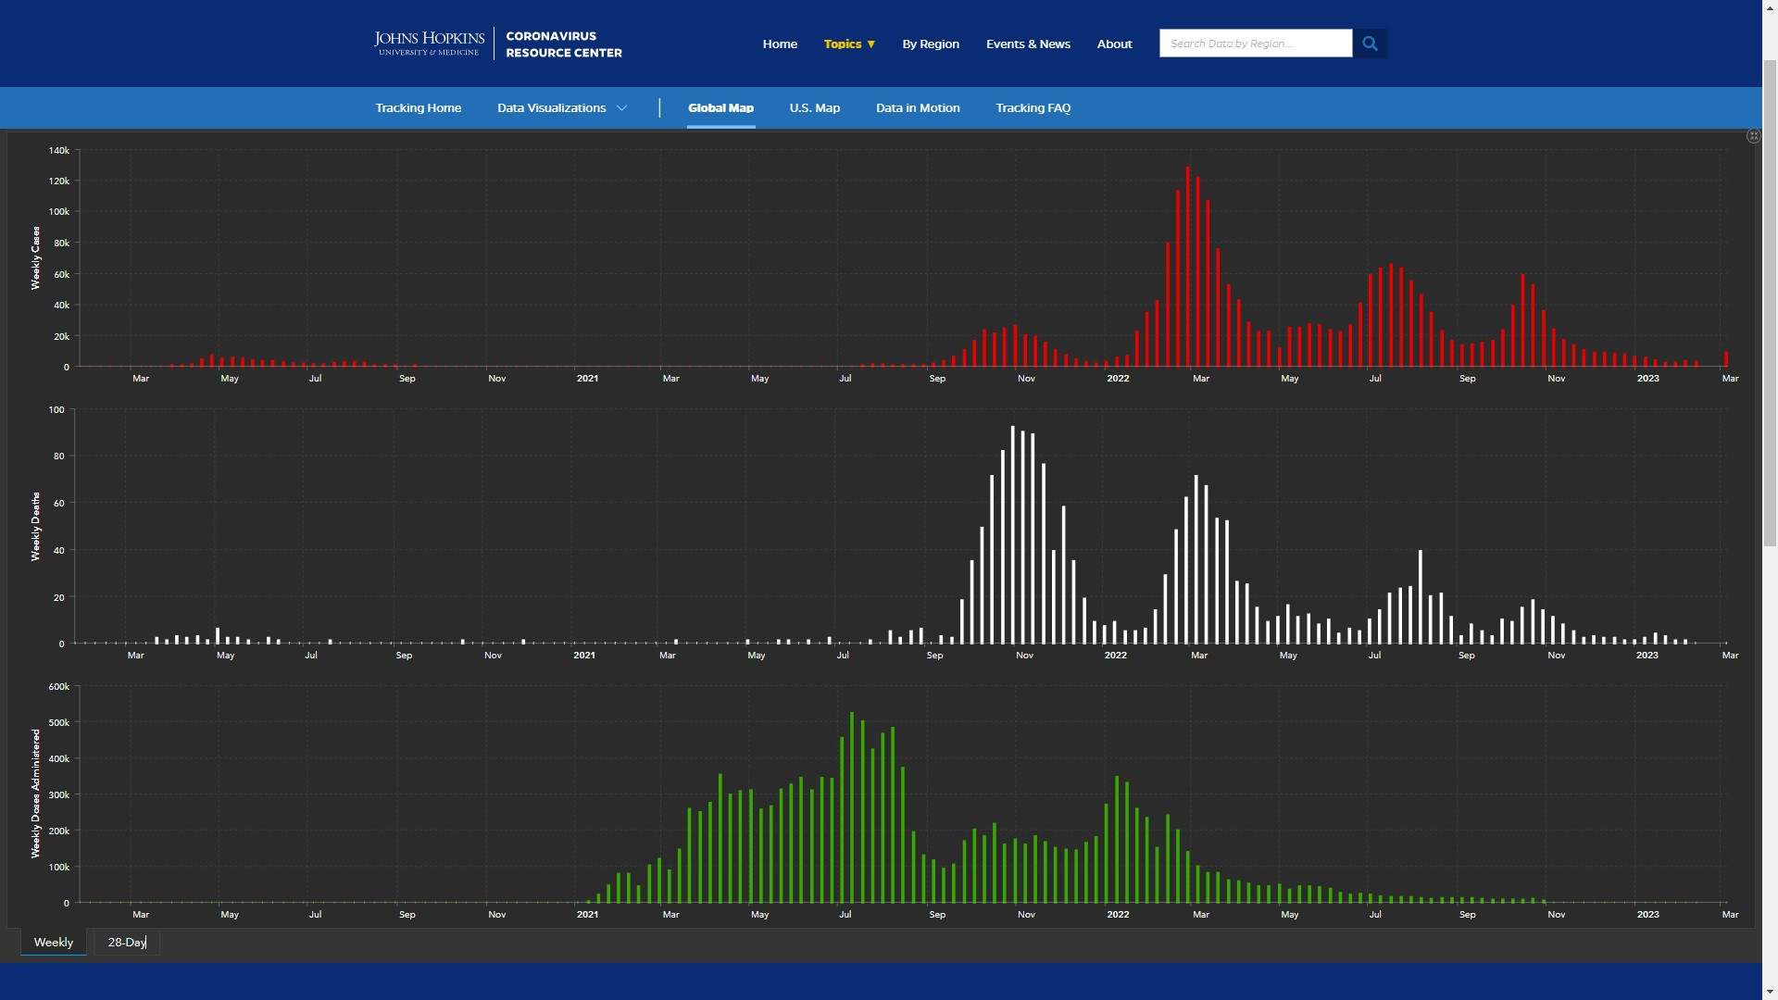Viewport: 1778px width, 1000px height.
Task: Open the Tracking FAQ link
Action: [1033, 108]
